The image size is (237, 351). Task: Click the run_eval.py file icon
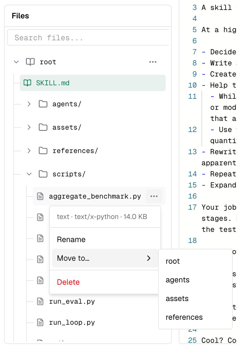click(x=40, y=301)
